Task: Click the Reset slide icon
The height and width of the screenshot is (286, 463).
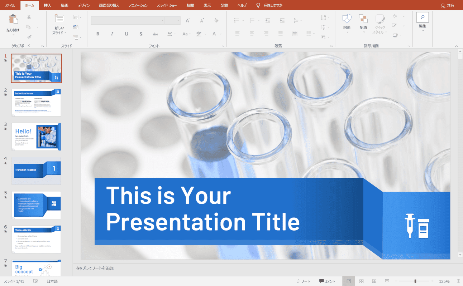Action: (76, 27)
